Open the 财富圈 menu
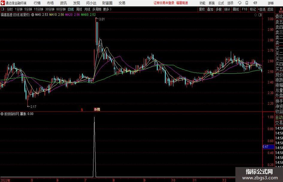This screenshot has height=182, width=283. pos(107,3)
